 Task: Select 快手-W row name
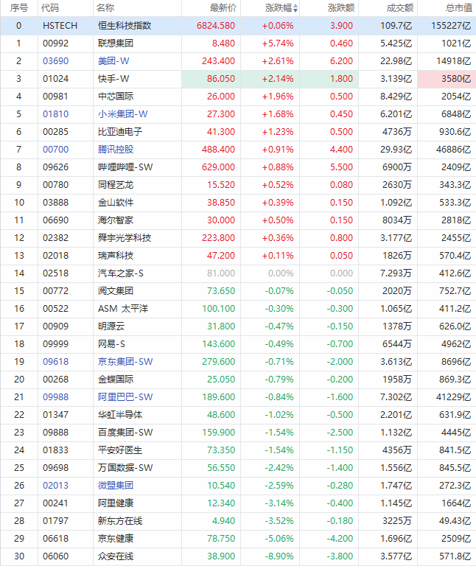pos(113,79)
